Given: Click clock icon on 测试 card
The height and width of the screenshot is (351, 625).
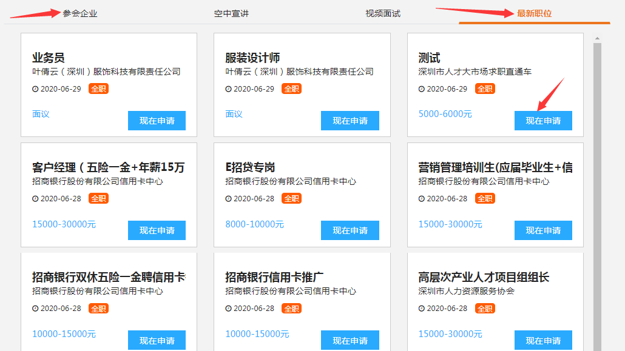Looking at the screenshot, I should coord(421,89).
